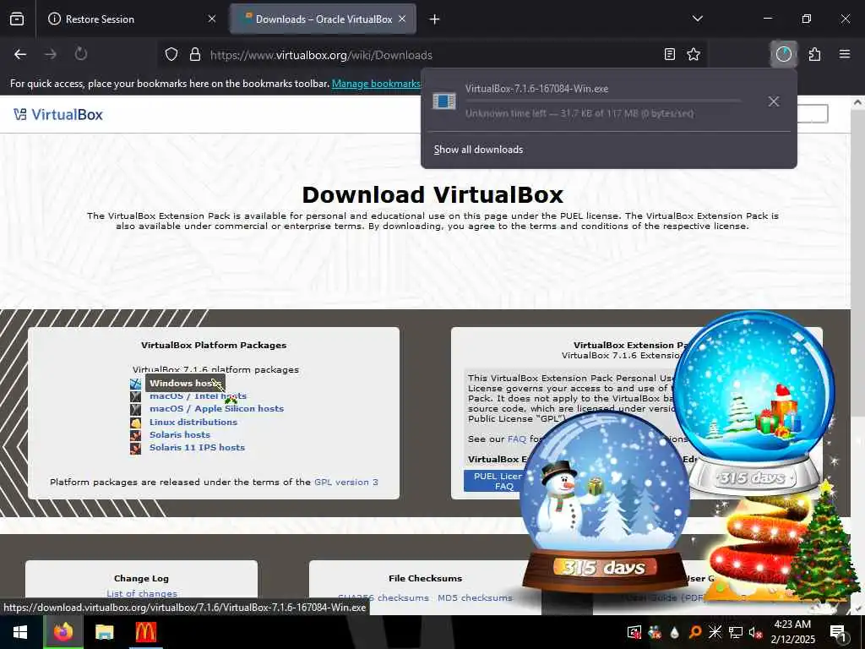Click the Windows hosts download link
865x649 pixels.
[x=185, y=383]
